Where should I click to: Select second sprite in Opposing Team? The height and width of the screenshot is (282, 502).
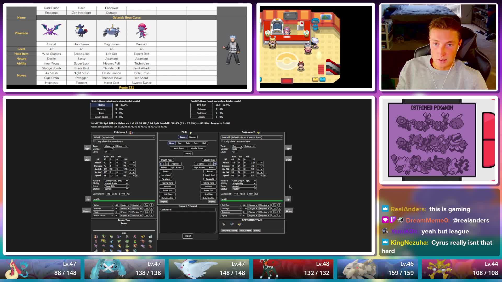pyautogui.click(x=232, y=224)
